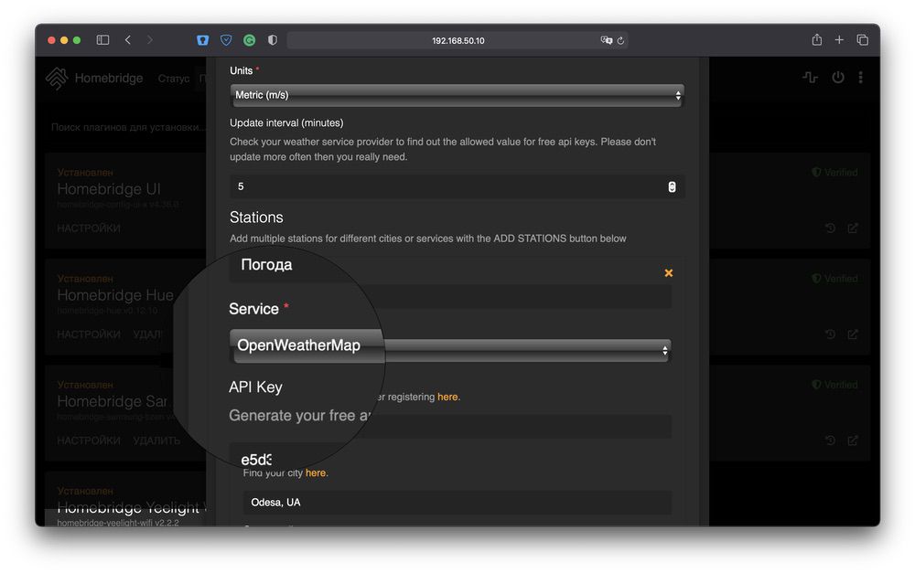Go back to the previous page

click(x=128, y=40)
